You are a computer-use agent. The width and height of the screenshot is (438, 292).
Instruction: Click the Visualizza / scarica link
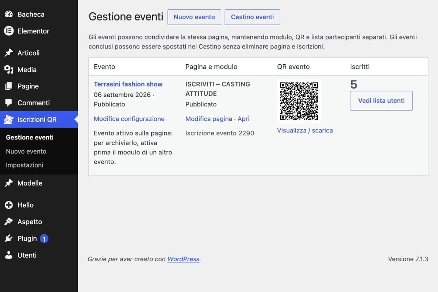(x=305, y=130)
